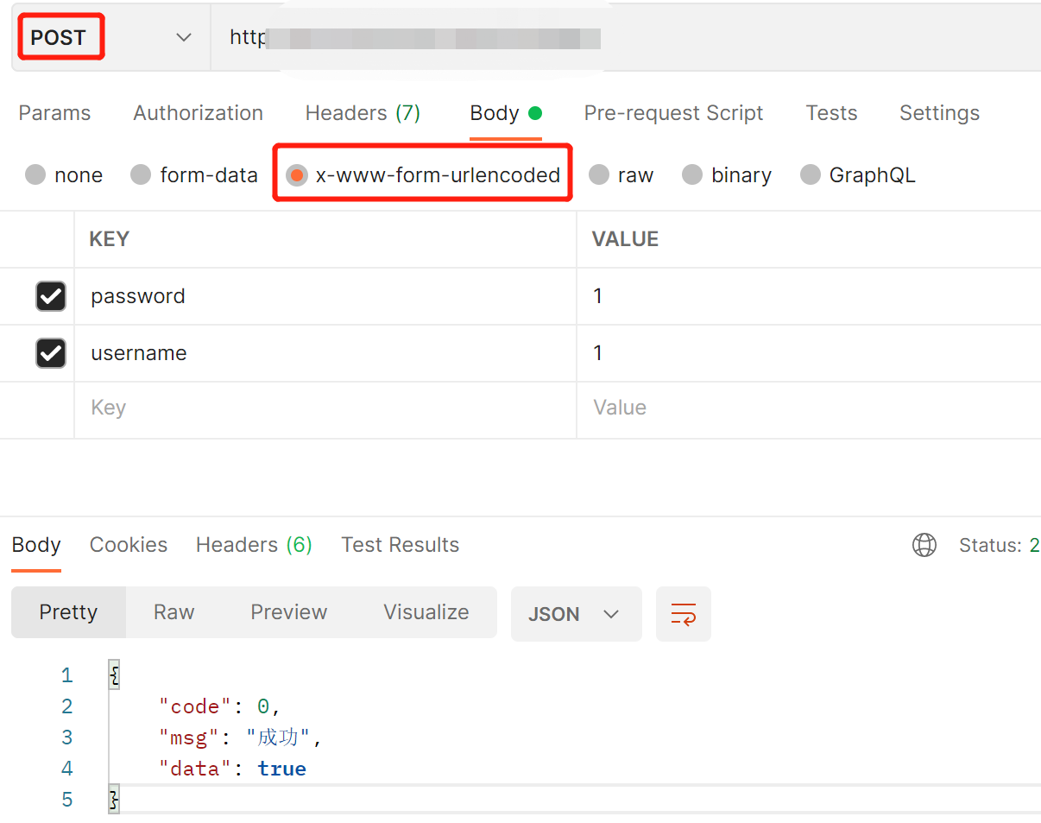Click the request URL field
This screenshot has height=823, width=1041.
pyautogui.click(x=626, y=38)
